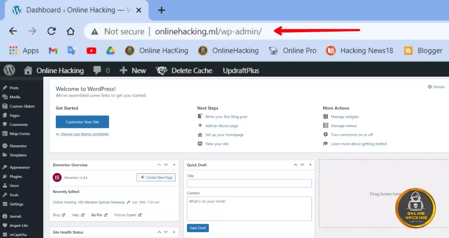
Task: Click Learn more about getting started
Action: (x=359, y=144)
